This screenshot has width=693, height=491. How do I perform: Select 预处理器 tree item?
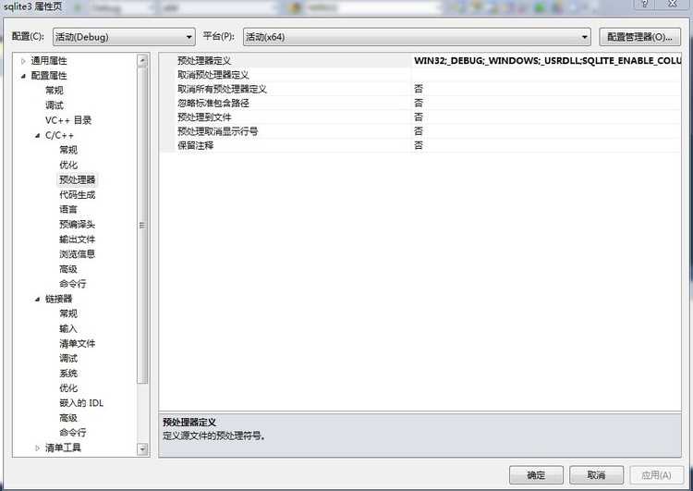[78, 179]
